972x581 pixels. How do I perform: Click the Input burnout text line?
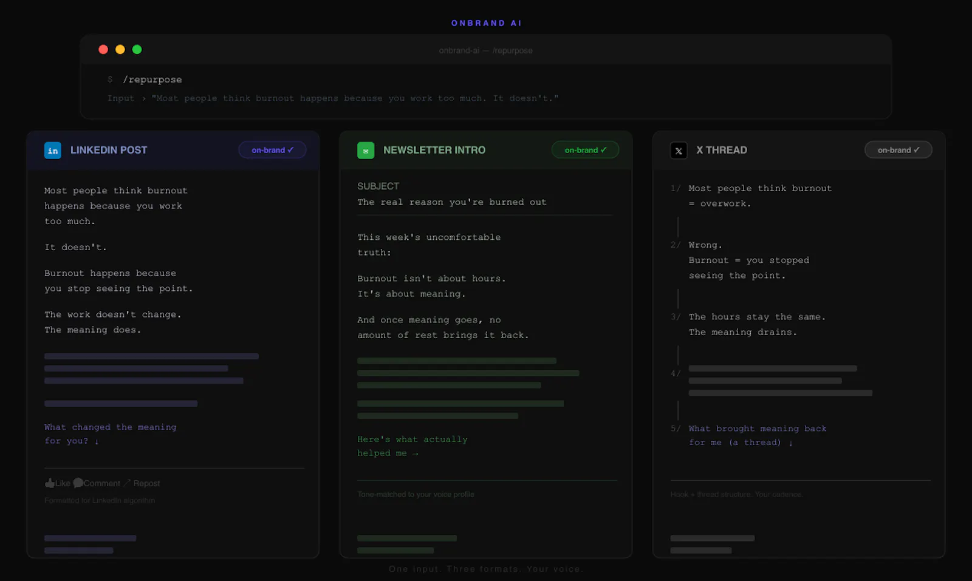click(333, 98)
